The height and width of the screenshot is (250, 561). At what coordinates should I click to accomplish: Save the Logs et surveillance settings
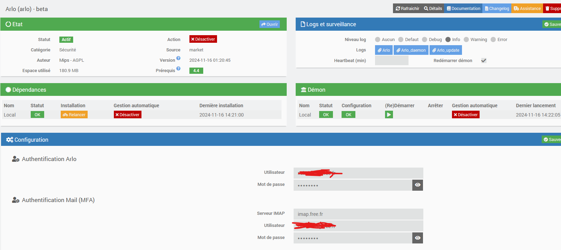[x=552, y=24]
